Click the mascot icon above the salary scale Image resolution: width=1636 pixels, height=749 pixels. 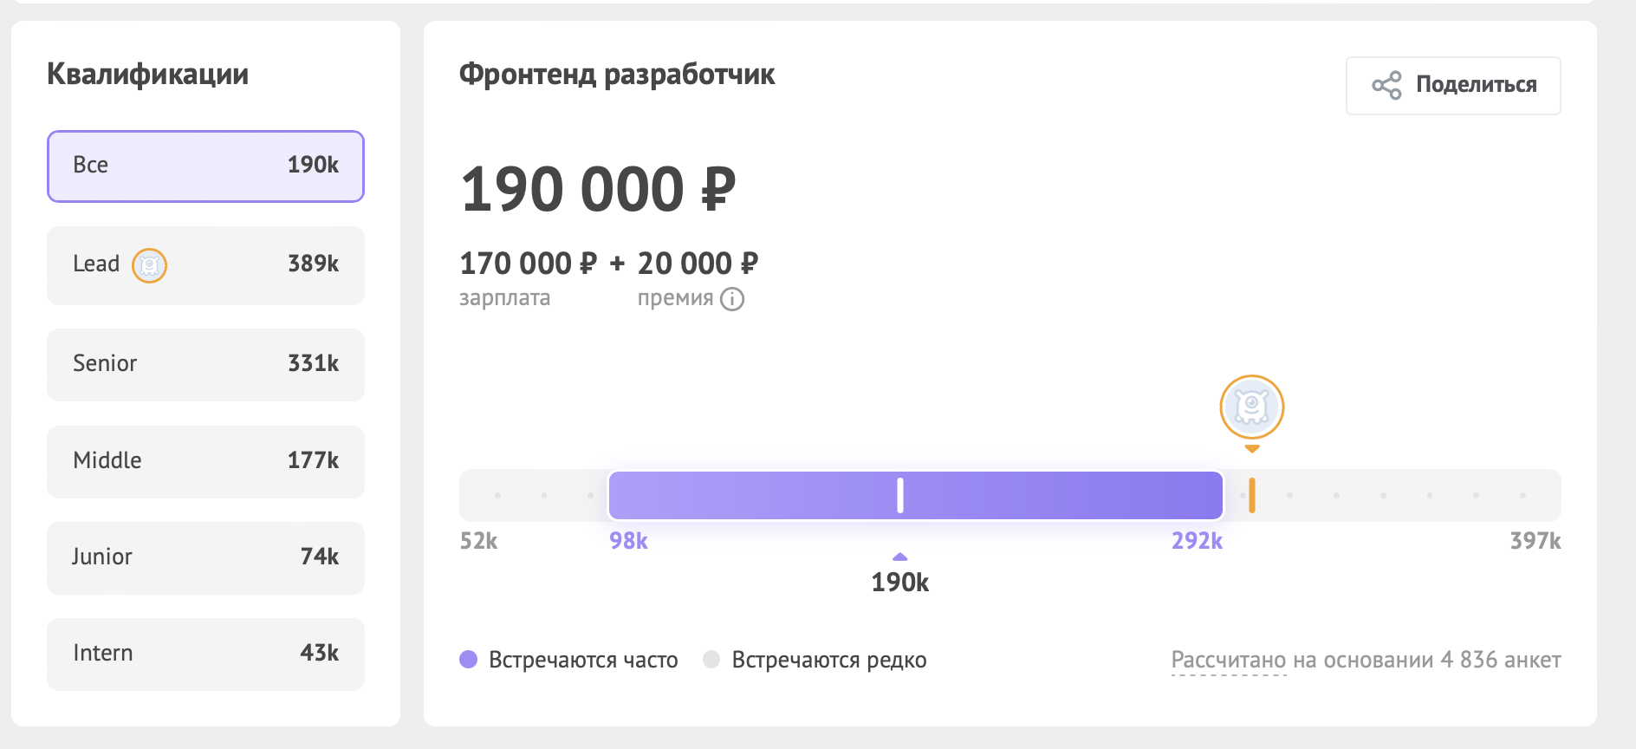coord(1251,407)
